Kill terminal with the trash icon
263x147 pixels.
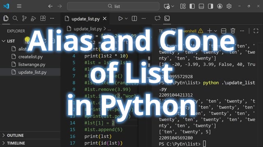[233, 31]
